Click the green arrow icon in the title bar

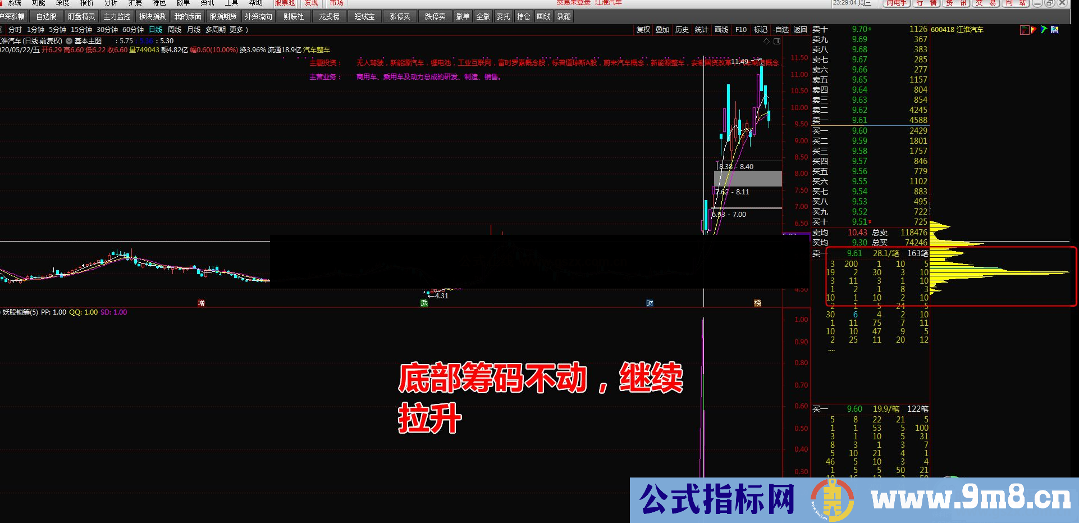coord(1044,29)
